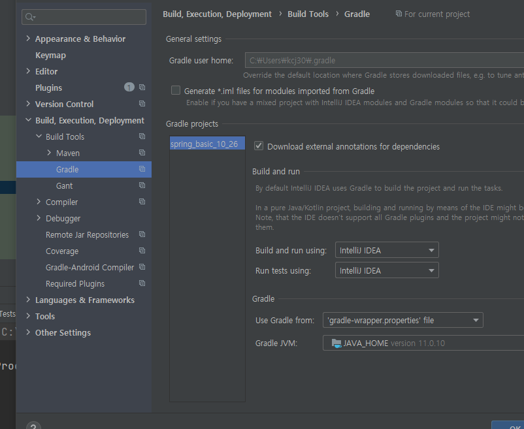Expand the Maven node

coord(49,153)
